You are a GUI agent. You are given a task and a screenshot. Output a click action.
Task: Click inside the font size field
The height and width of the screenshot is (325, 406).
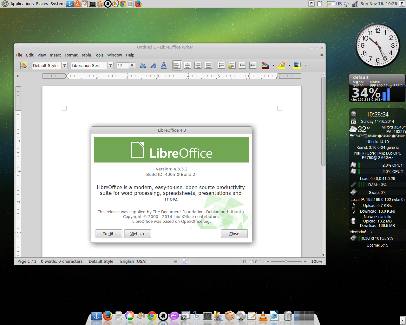(123, 65)
